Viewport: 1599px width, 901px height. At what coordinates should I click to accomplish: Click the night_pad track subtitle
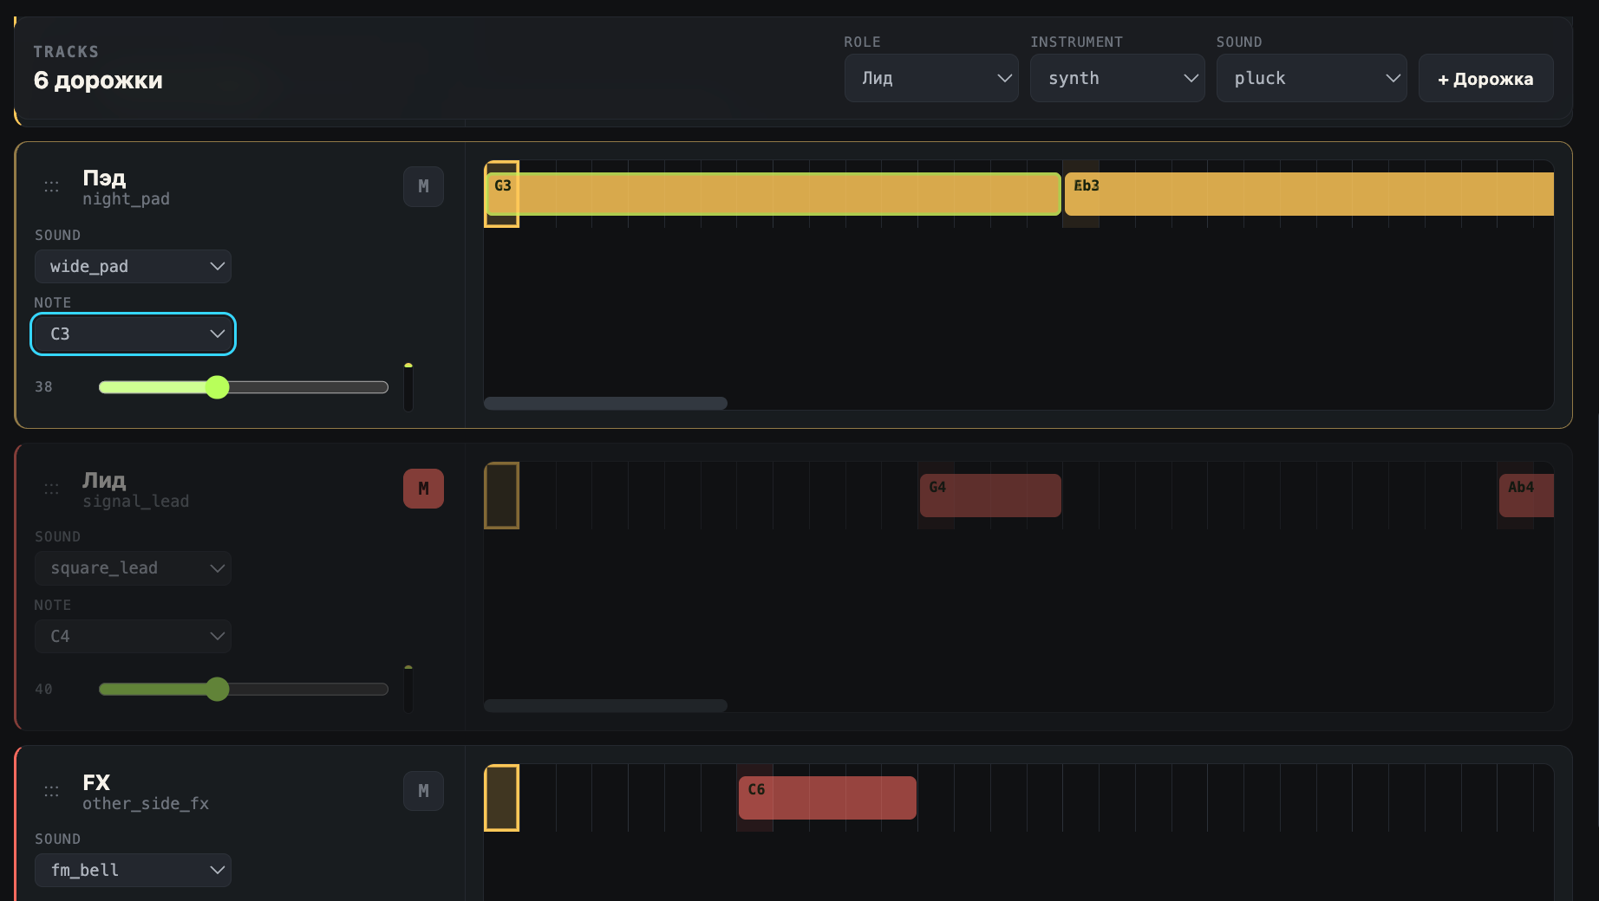click(x=126, y=199)
